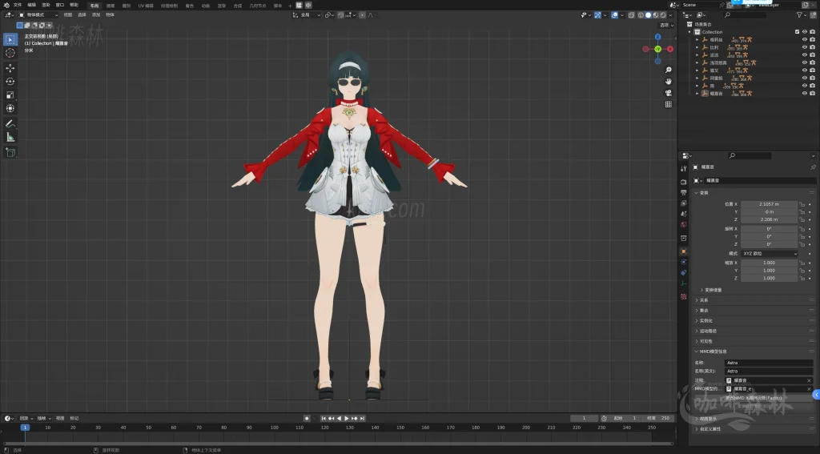Image resolution: width=820 pixels, height=454 pixels.
Task: Switch to material preview shading
Action: click(x=656, y=14)
